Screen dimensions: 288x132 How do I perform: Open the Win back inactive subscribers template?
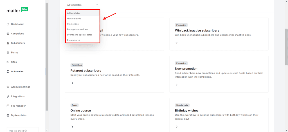point(197,30)
